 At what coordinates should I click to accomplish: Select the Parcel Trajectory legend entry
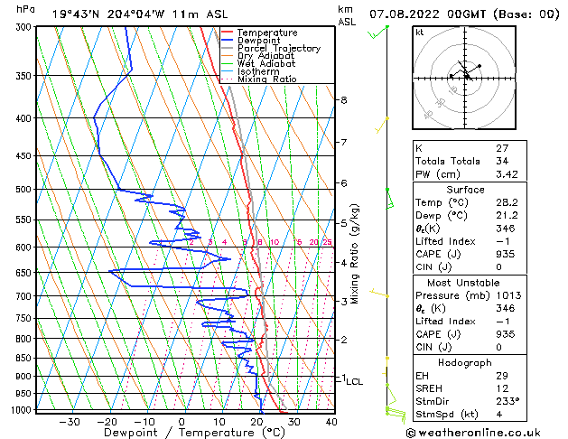[x=279, y=48]
